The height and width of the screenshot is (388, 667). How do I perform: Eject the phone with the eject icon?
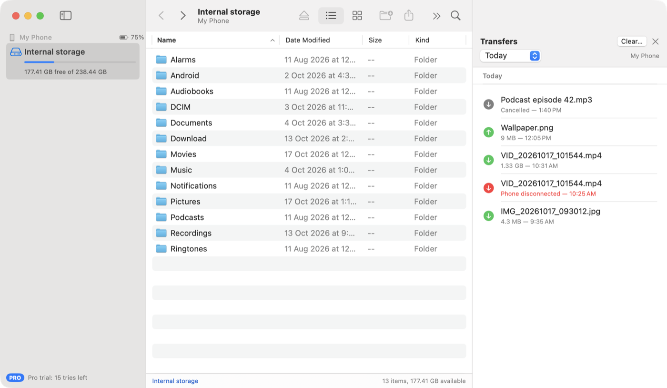coord(304,16)
